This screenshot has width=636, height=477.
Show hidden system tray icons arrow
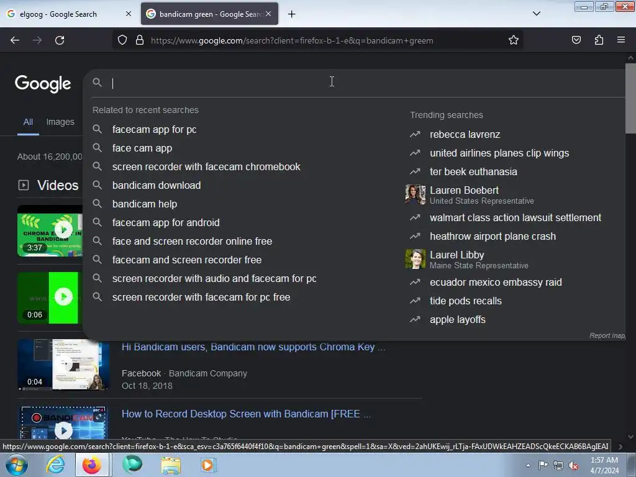coord(528,465)
